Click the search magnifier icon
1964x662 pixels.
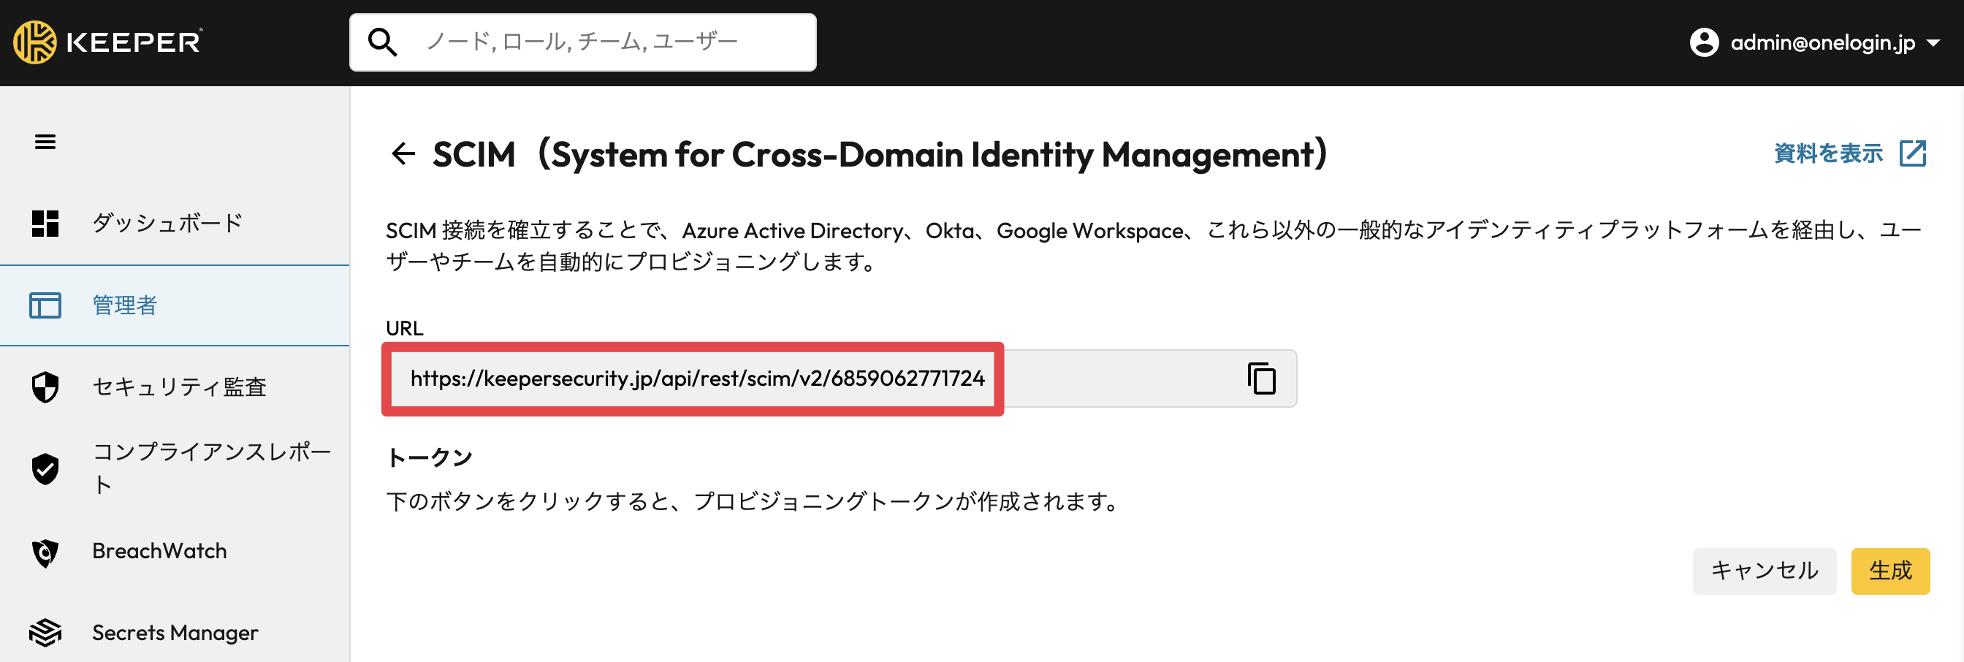point(382,42)
